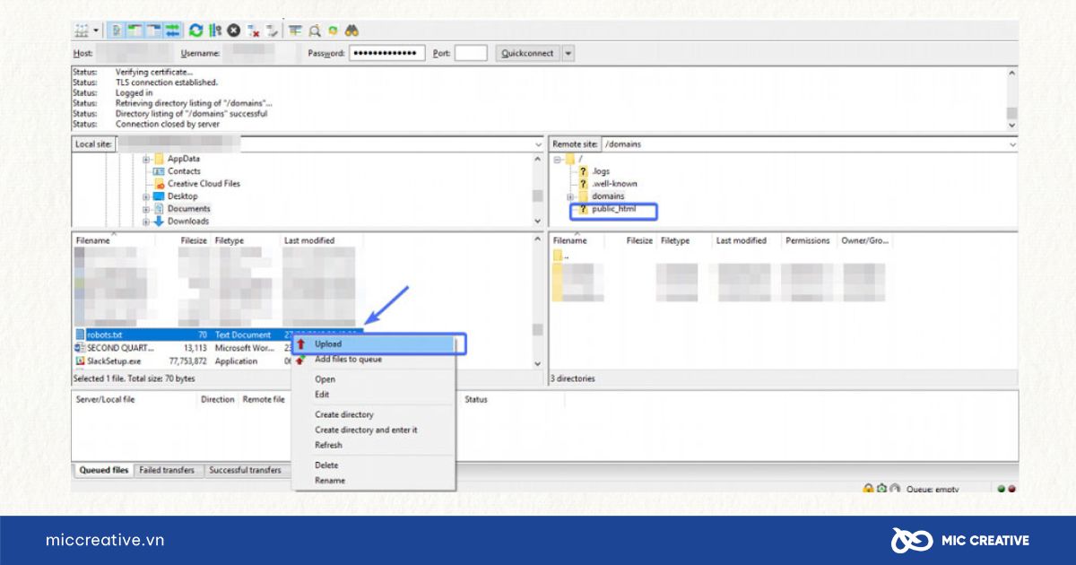Toggle synchronized browsing toolbar icon
The image size is (1076, 565).
click(333, 30)
